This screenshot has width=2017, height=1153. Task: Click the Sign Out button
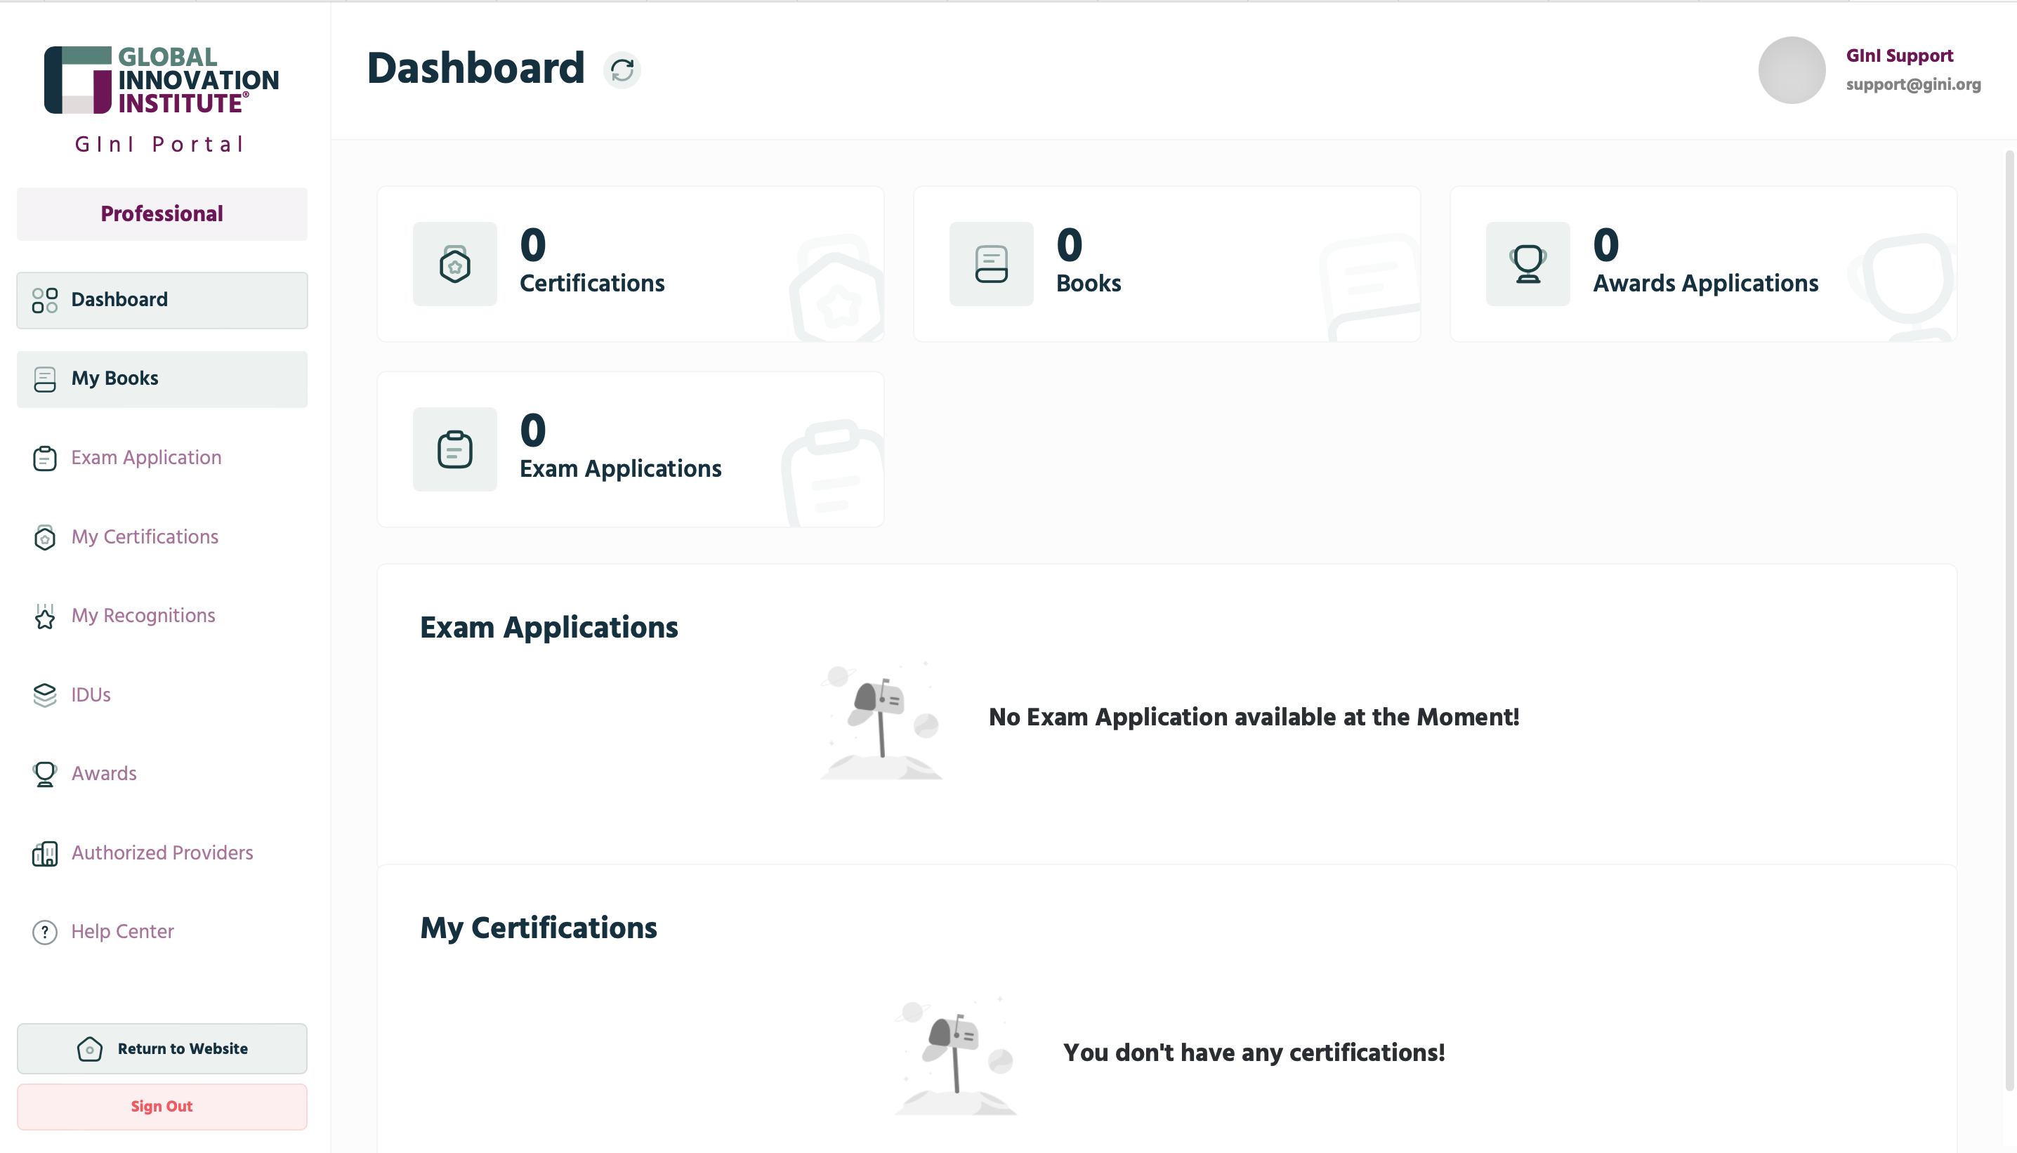point(162,1106)
